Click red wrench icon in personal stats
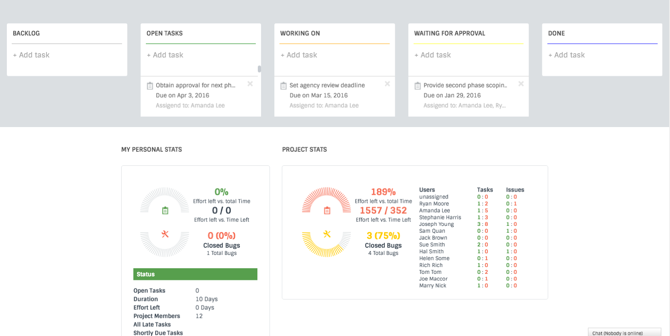Screen dimensions: 670x336 click(165, 234)
